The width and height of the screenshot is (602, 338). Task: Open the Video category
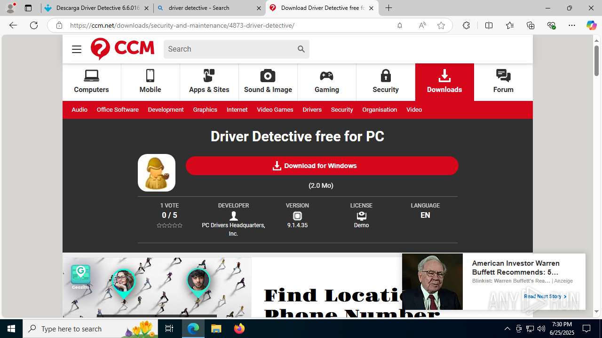coord(414,109)
